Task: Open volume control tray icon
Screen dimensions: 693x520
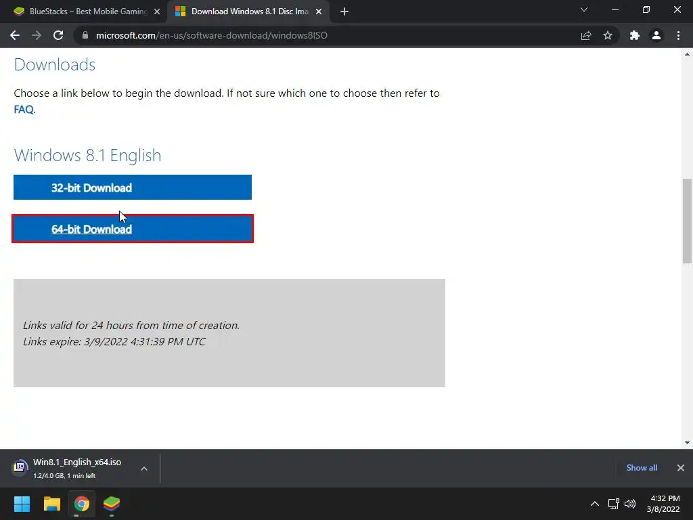Action: (630, 504)
